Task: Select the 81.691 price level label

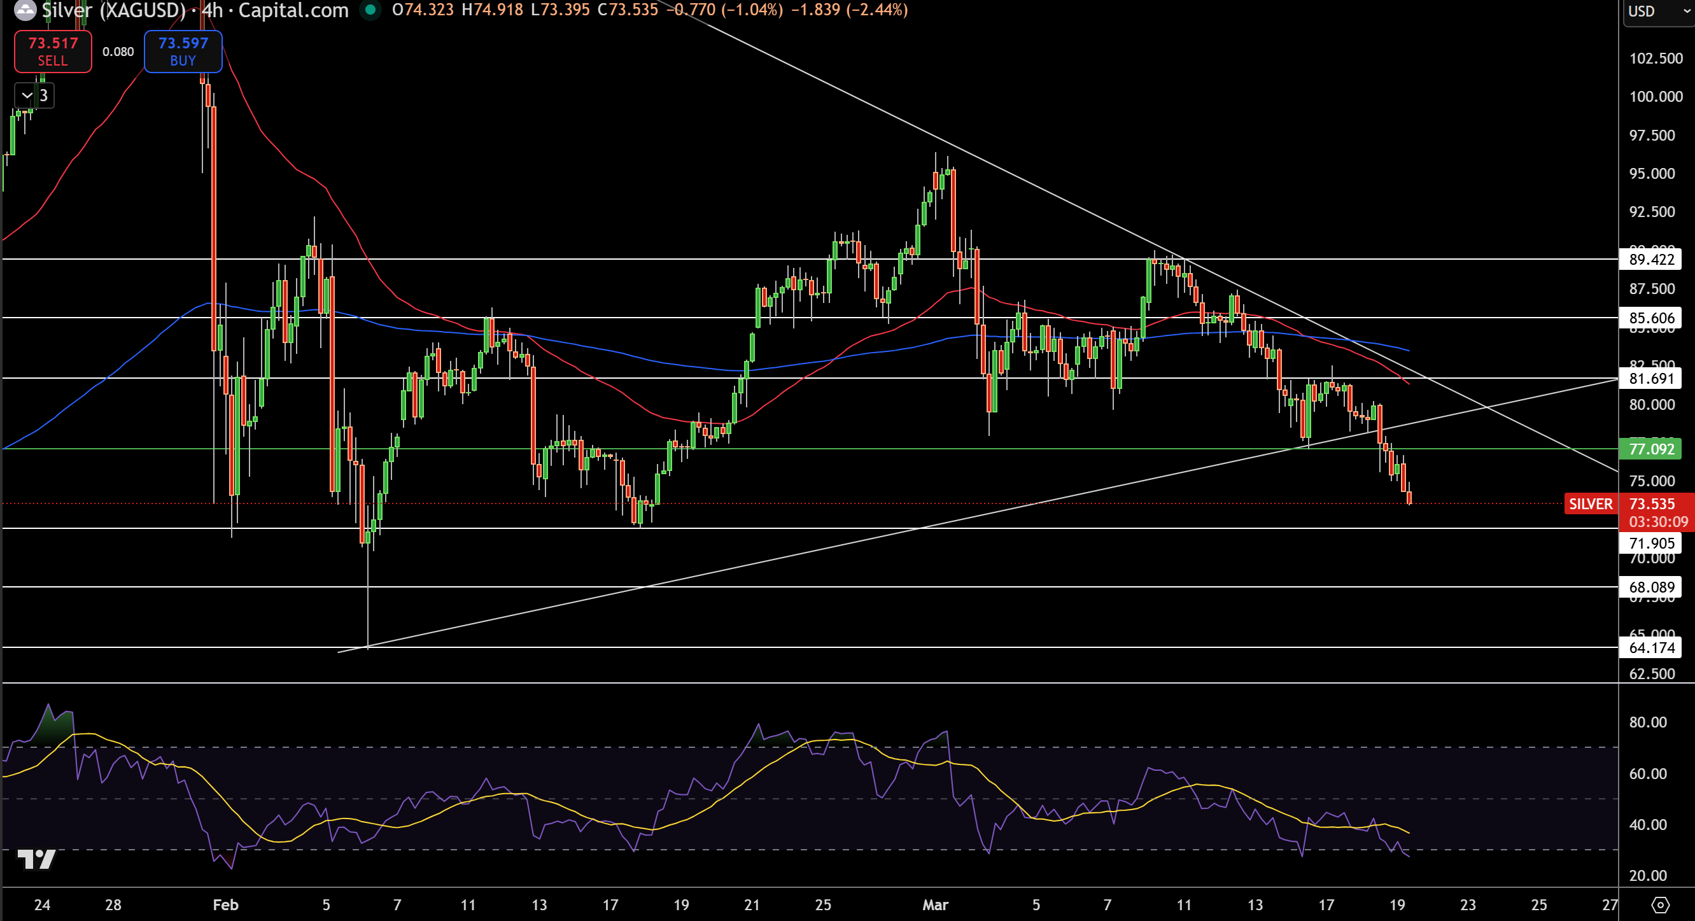Action: tap(1650, 378)
